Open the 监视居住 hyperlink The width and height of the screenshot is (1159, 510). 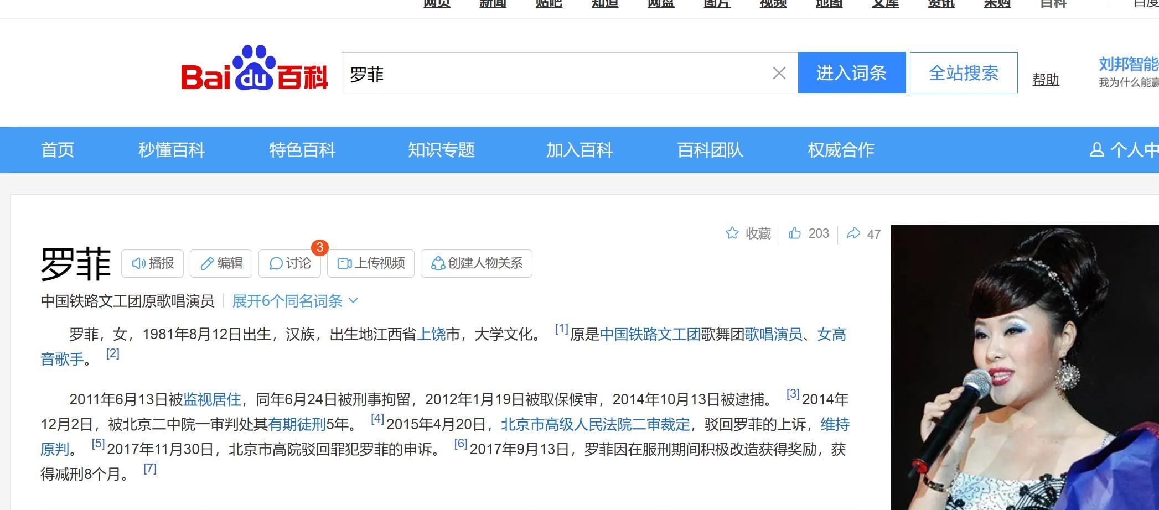coord(212,399)
